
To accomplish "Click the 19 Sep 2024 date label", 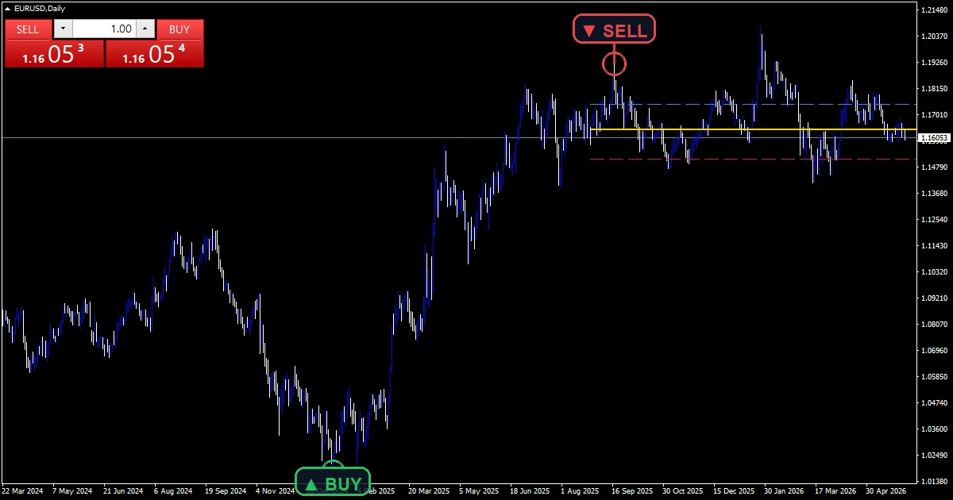I will [226, 491].
